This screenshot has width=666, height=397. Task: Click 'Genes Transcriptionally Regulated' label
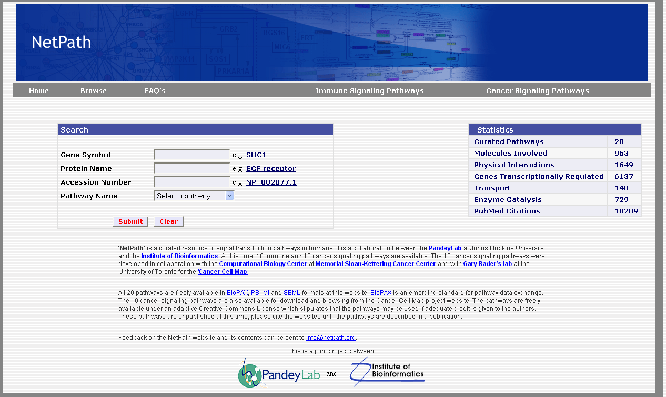[x=539, y=177]
